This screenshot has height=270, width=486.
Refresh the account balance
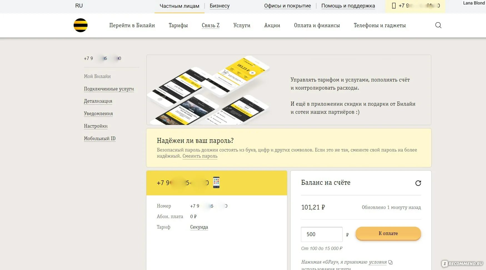point(418,183)
